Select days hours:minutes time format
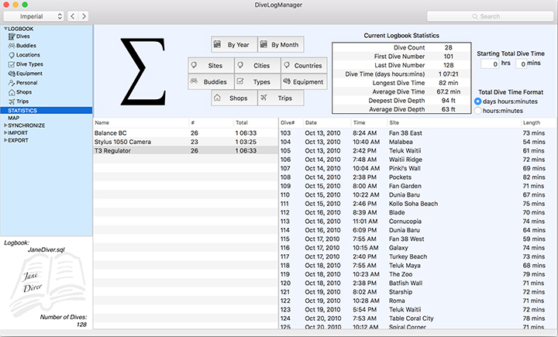 477,101
